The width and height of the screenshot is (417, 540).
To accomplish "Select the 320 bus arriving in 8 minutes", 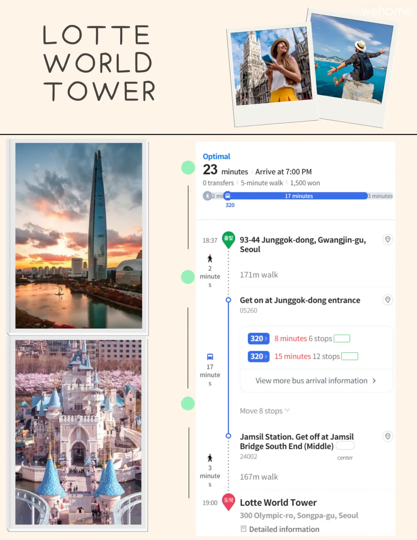I will [258, 339].
